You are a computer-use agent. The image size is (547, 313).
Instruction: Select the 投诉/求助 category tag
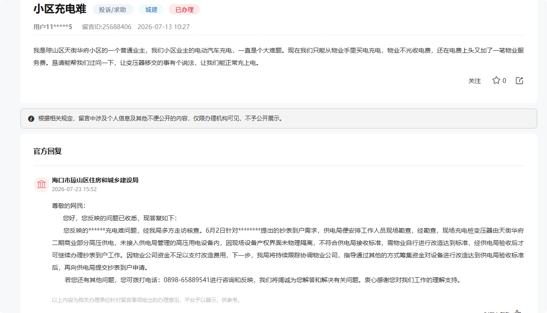(113, 9)
